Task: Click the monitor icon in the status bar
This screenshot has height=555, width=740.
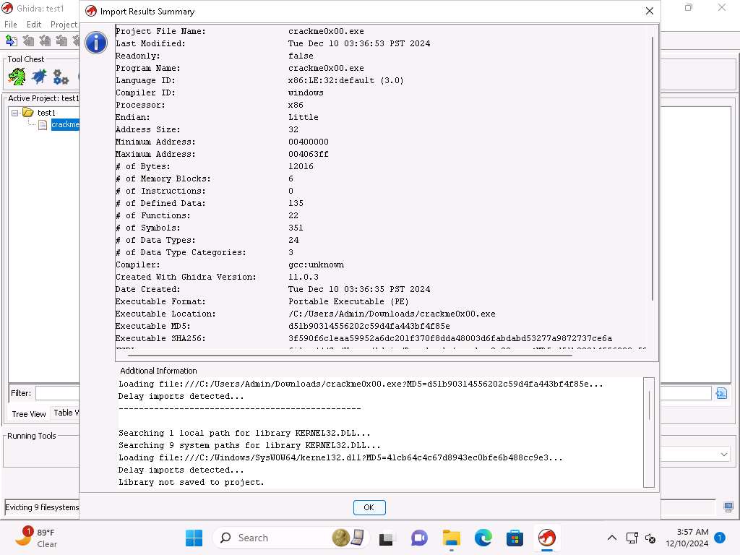Action: 728,507
